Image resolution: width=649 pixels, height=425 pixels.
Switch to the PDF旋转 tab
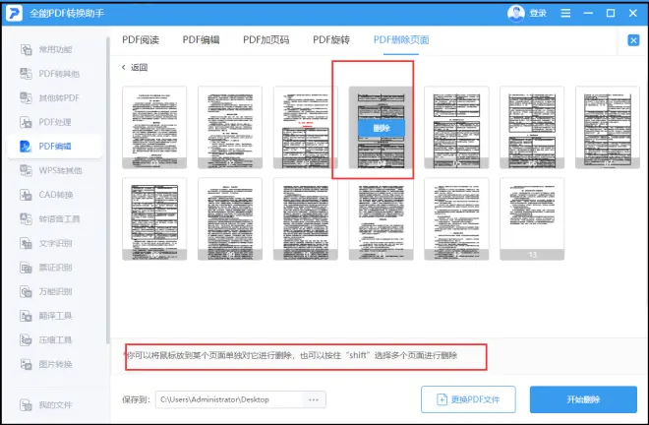click(x=331, y=39)
